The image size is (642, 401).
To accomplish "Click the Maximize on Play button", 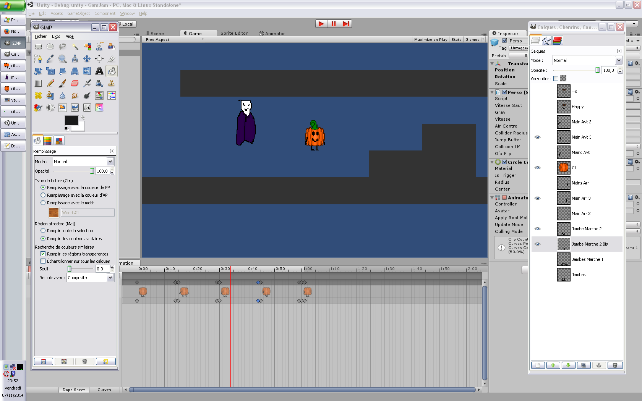I will tap(430, 40).
